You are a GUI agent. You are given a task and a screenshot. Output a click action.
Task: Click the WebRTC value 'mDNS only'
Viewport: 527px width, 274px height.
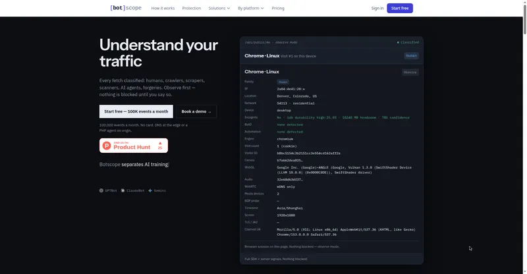point(286,186)
